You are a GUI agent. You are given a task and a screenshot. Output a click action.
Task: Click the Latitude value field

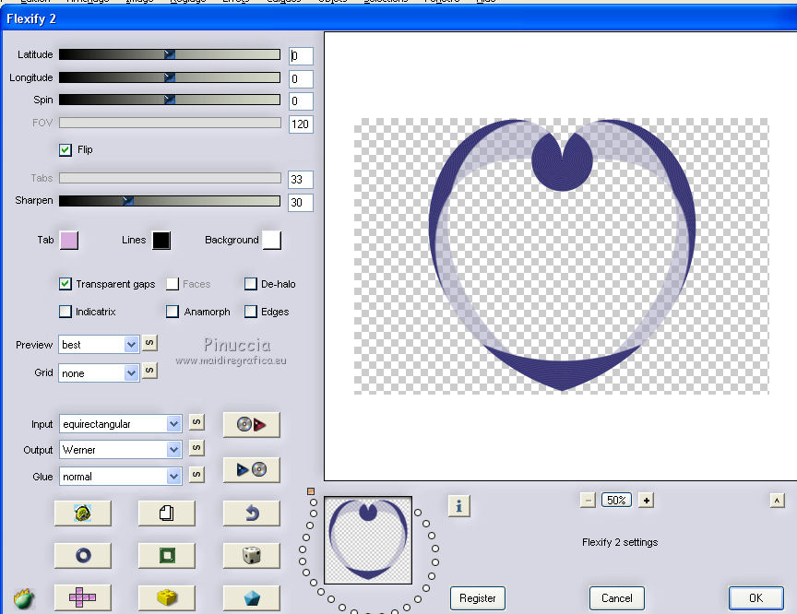tap(301, 56)
